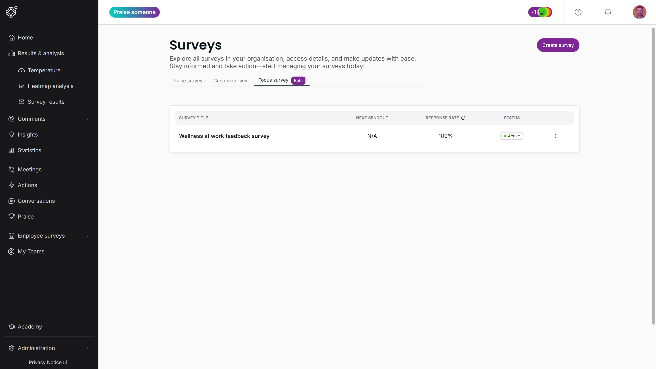Open the notifications bell
This screenshot has width=656, height=369.
pos(608,12)
